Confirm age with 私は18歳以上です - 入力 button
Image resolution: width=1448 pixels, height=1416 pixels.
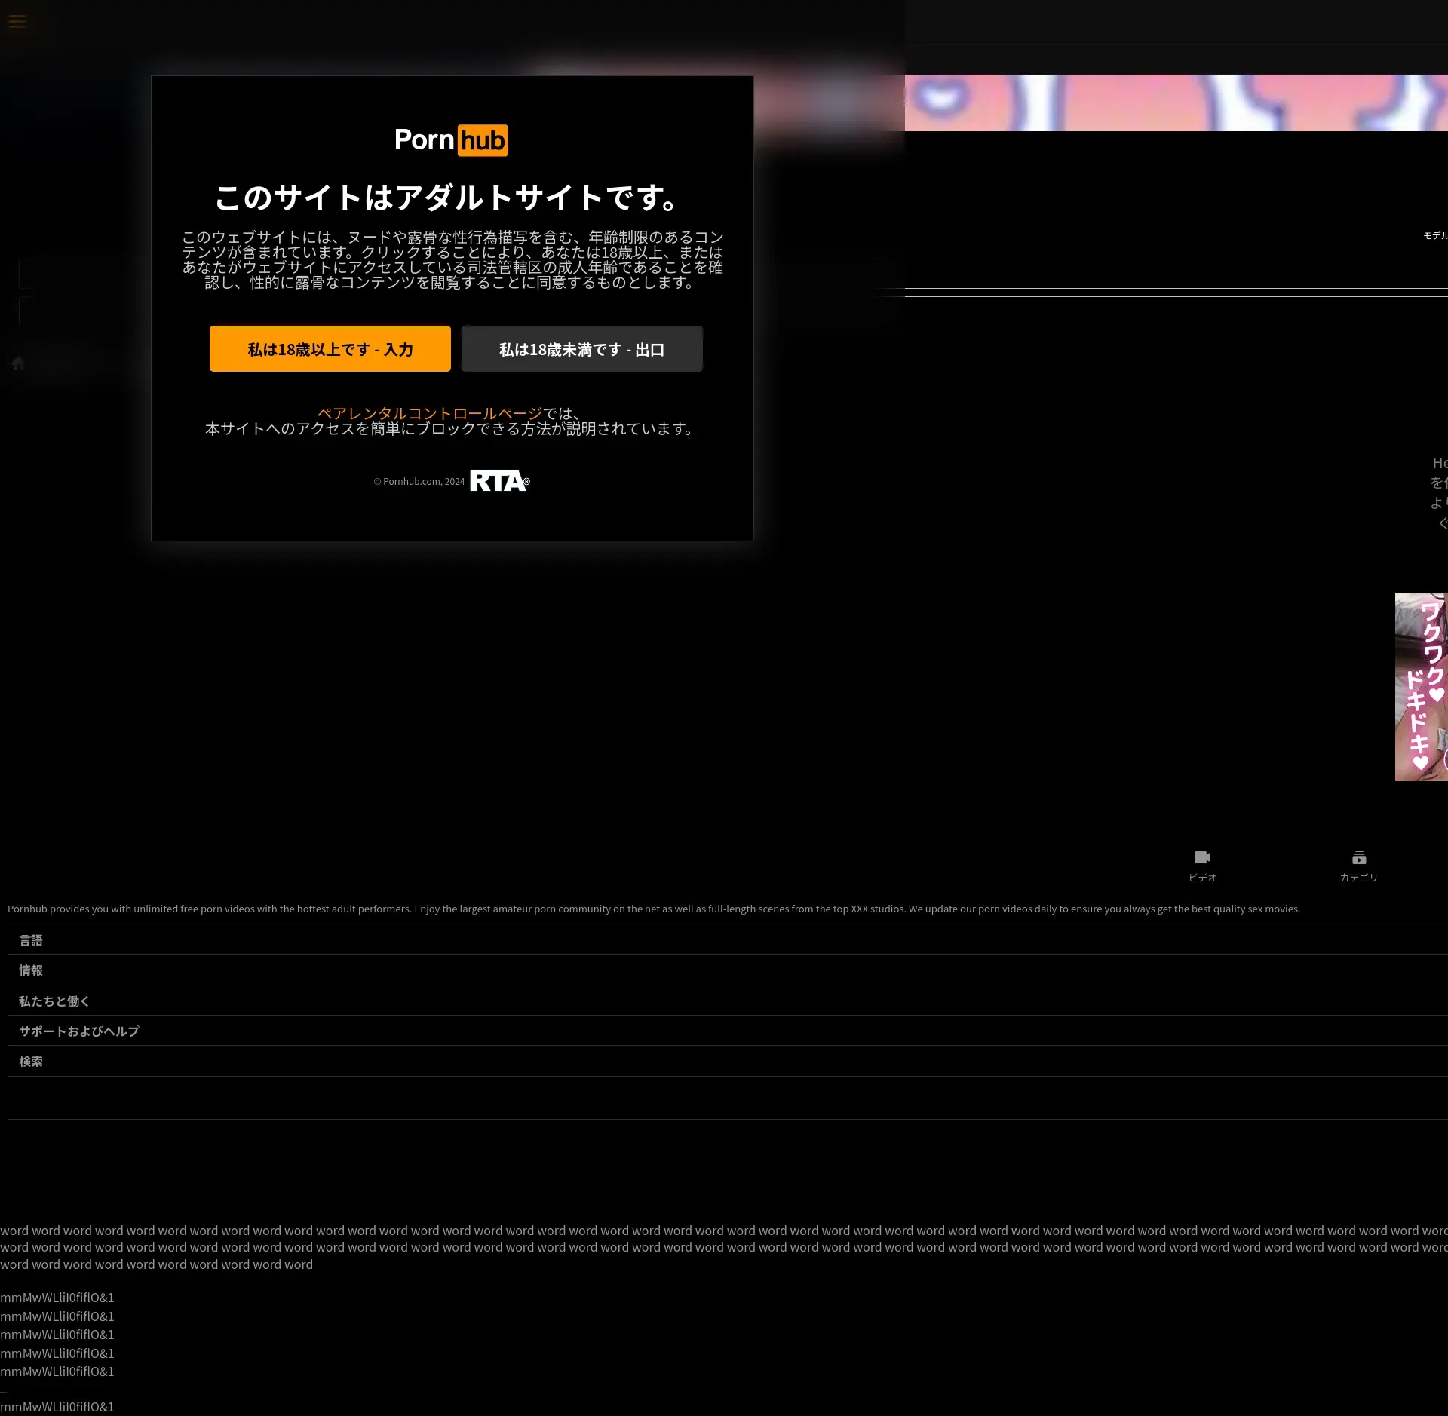pos(330,349)
